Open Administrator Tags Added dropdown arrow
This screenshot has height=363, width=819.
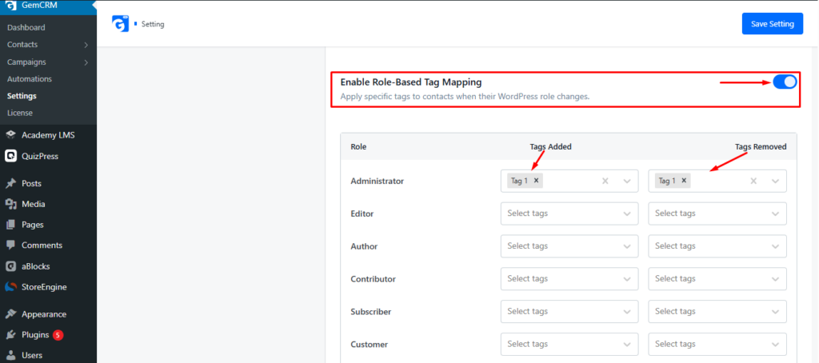click(627, 181)
